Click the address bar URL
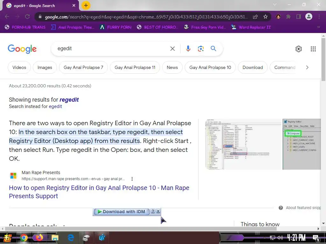Viewport: 326px width, 244px height. (146, 17)
